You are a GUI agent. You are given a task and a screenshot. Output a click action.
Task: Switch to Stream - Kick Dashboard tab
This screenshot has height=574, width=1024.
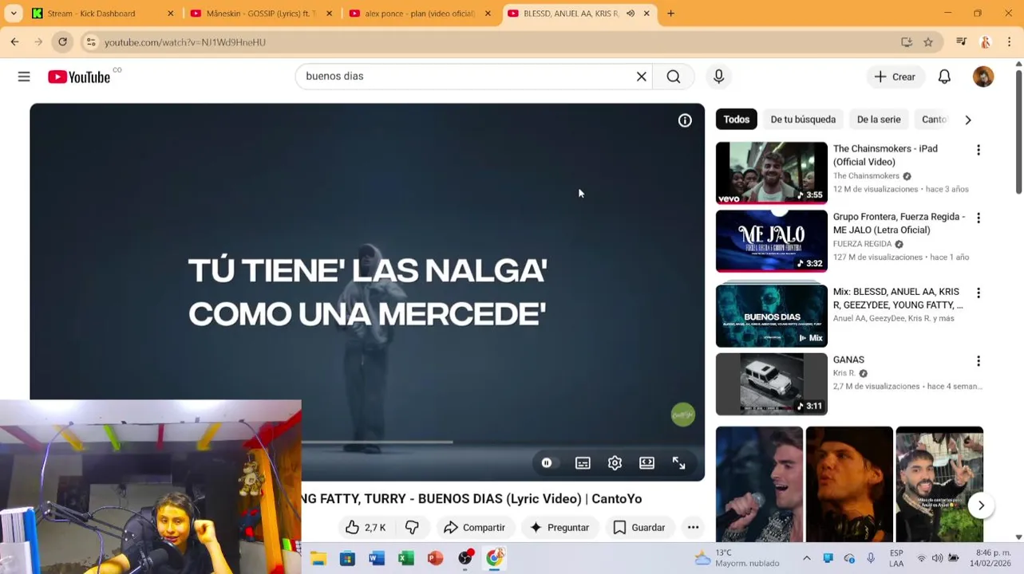102,14
